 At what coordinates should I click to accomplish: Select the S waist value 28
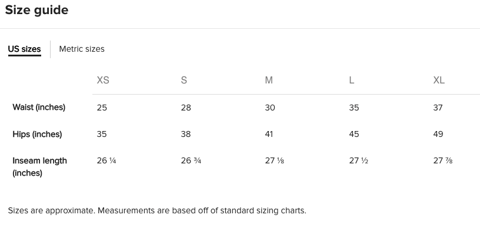click(x=186, y=108)
